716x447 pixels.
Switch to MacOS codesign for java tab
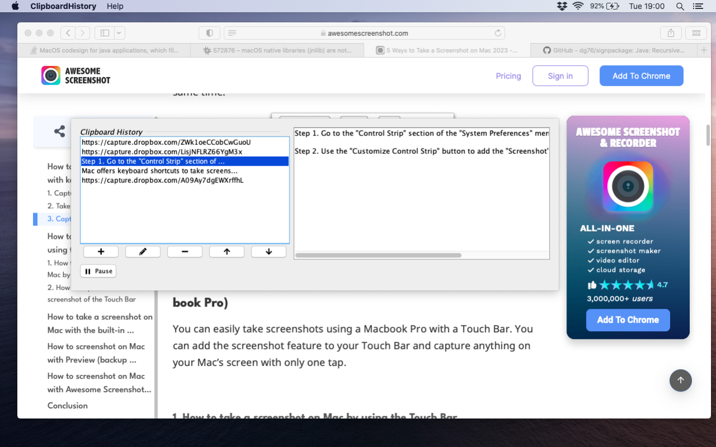[104, 50]
